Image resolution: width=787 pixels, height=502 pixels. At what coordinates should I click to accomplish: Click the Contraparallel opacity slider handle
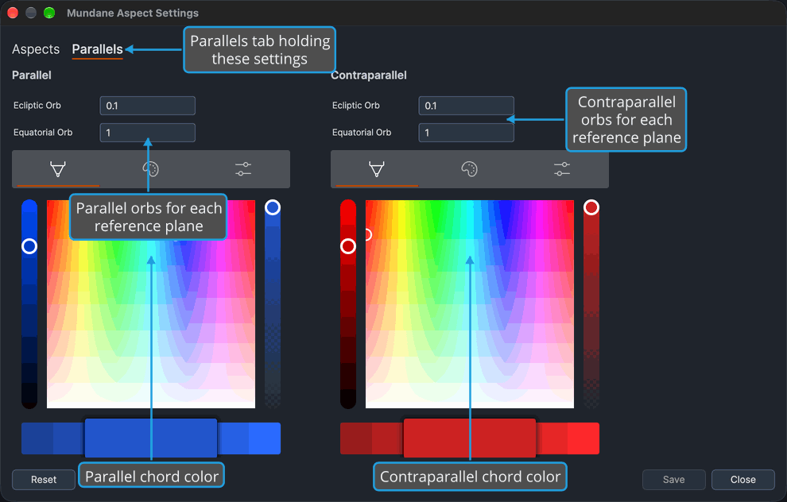coord(591,207)
